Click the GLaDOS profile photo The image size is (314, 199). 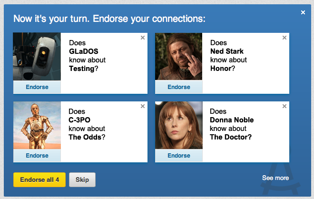click(37, 57)
